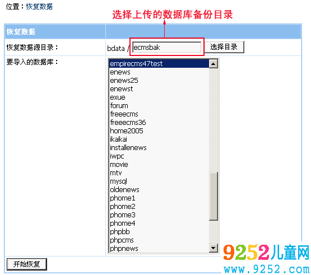Image resolution: width=311 pixels, height=275 pixels.
Task: Select enews in database list
Action: click(x=159, y=72)
